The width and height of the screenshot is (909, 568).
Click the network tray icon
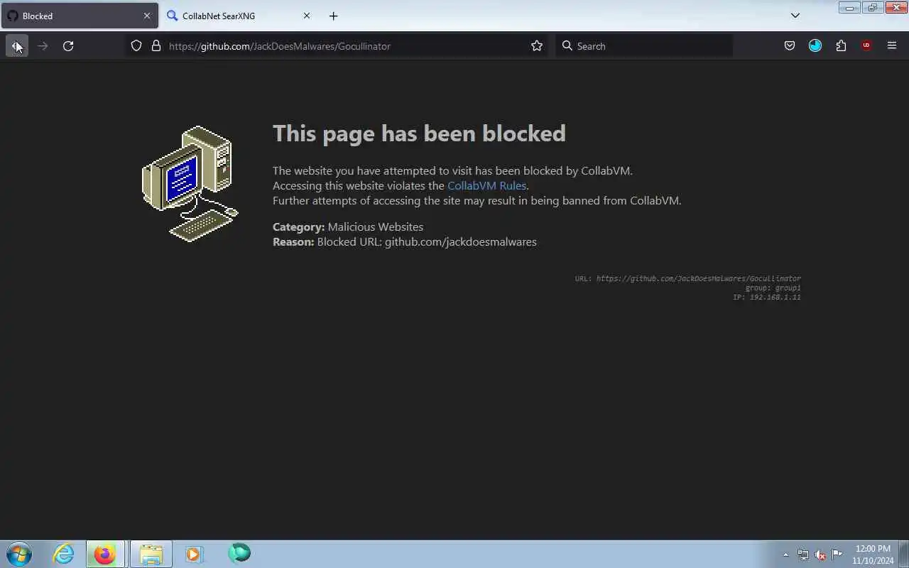coord(802,555)
